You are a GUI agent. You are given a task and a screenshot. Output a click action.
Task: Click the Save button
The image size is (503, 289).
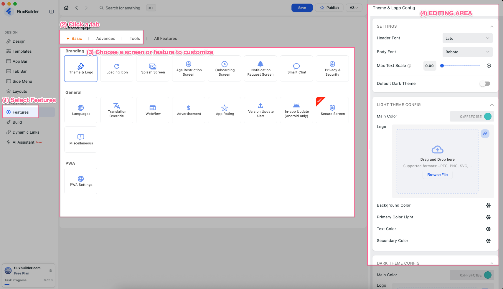point(302,8)
